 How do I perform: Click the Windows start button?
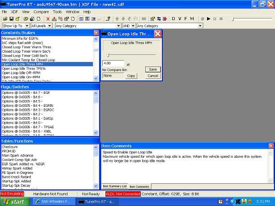tap(13, 202)
